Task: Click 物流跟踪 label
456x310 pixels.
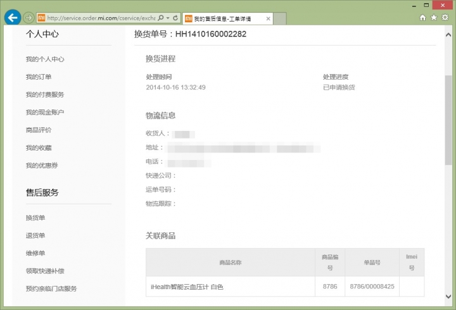Action: pos(161,204)
